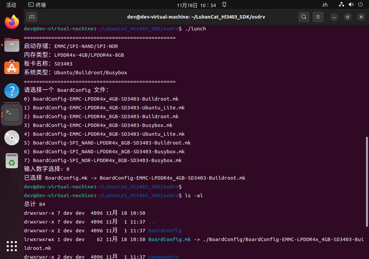
Task: Mute audio via the speaker icon
Action: tap(351, 5)
